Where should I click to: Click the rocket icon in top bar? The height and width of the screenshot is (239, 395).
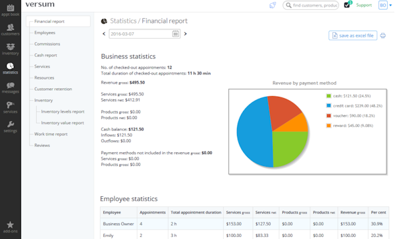tap(273, 5)
